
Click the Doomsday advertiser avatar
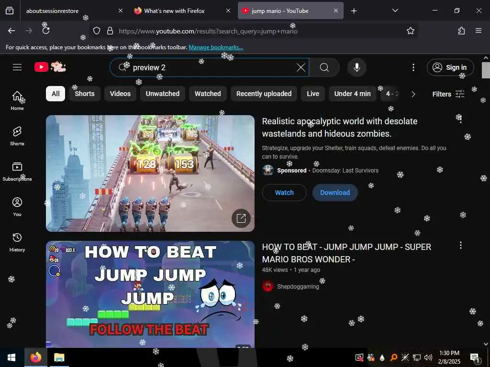pyautogui.click(x=268, y=171)
